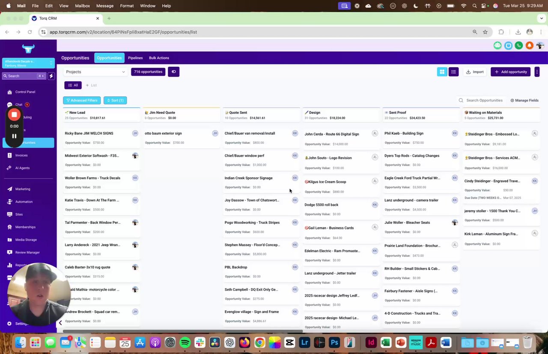Screen dimensions: 548x354
Task: Reload the page in Chrome
Action: coord(30,32)
